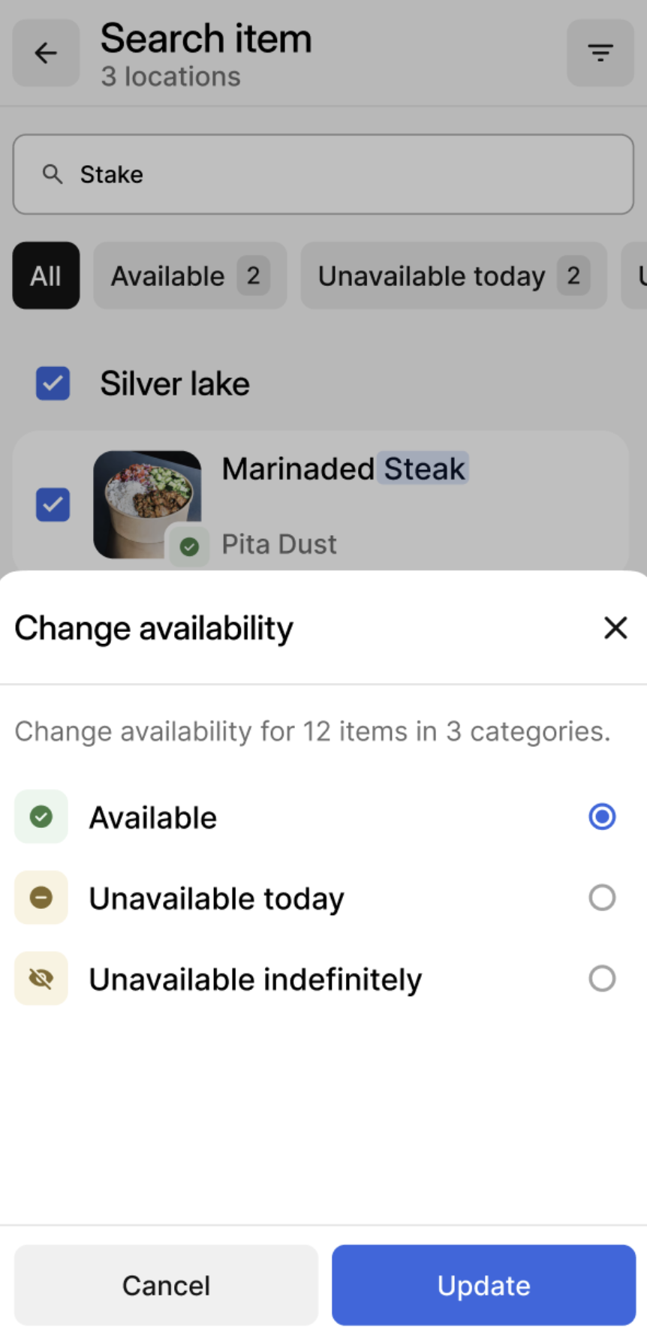647x1339 pixels.
Task: Switch to the Available filter tab
Action: 190,276
